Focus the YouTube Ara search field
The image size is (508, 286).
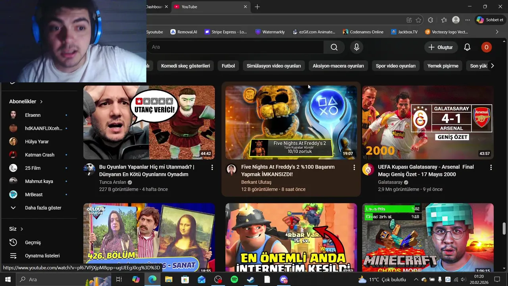tap(235, 47)
